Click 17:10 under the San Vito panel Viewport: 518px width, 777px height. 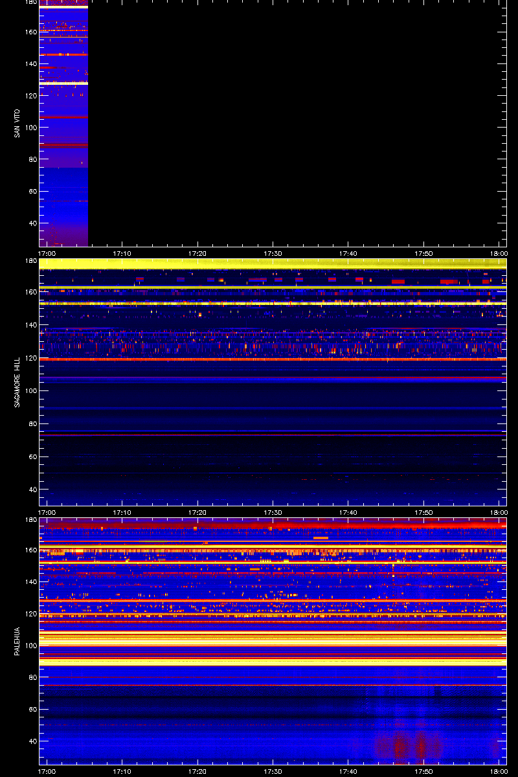click(122, 254)
